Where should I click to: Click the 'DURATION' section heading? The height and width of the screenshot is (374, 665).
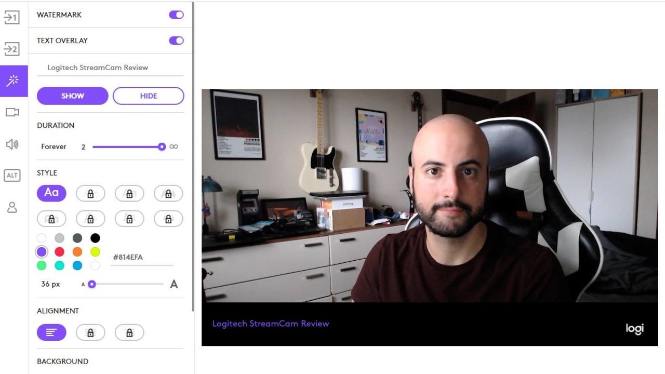[x=56, y=125]
